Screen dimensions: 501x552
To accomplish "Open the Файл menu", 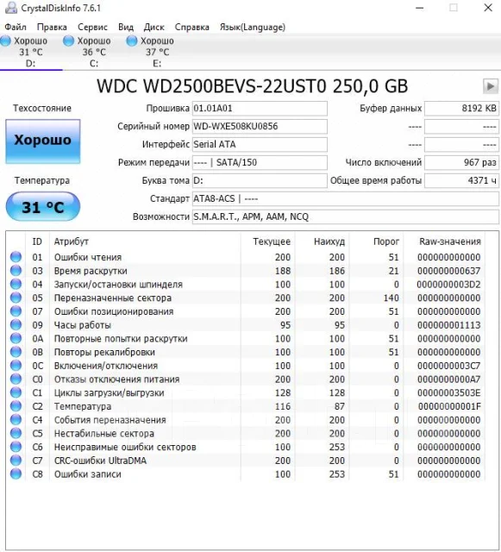I will (x=16, y=27).
